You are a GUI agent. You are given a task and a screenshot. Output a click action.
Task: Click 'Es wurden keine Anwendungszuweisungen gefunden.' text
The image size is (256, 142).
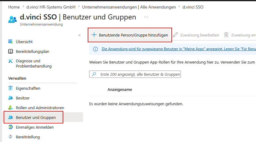136,104
